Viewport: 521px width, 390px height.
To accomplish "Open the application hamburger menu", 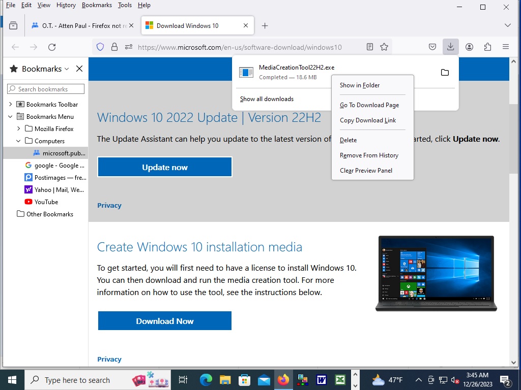I will point(506,47).
